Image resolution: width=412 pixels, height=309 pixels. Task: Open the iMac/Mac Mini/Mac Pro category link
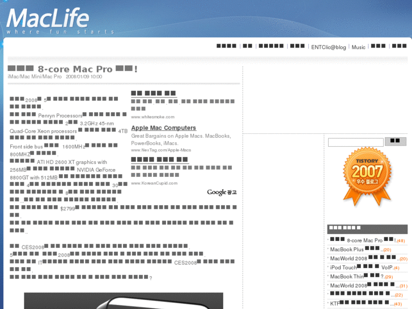[x=35, y=77]
